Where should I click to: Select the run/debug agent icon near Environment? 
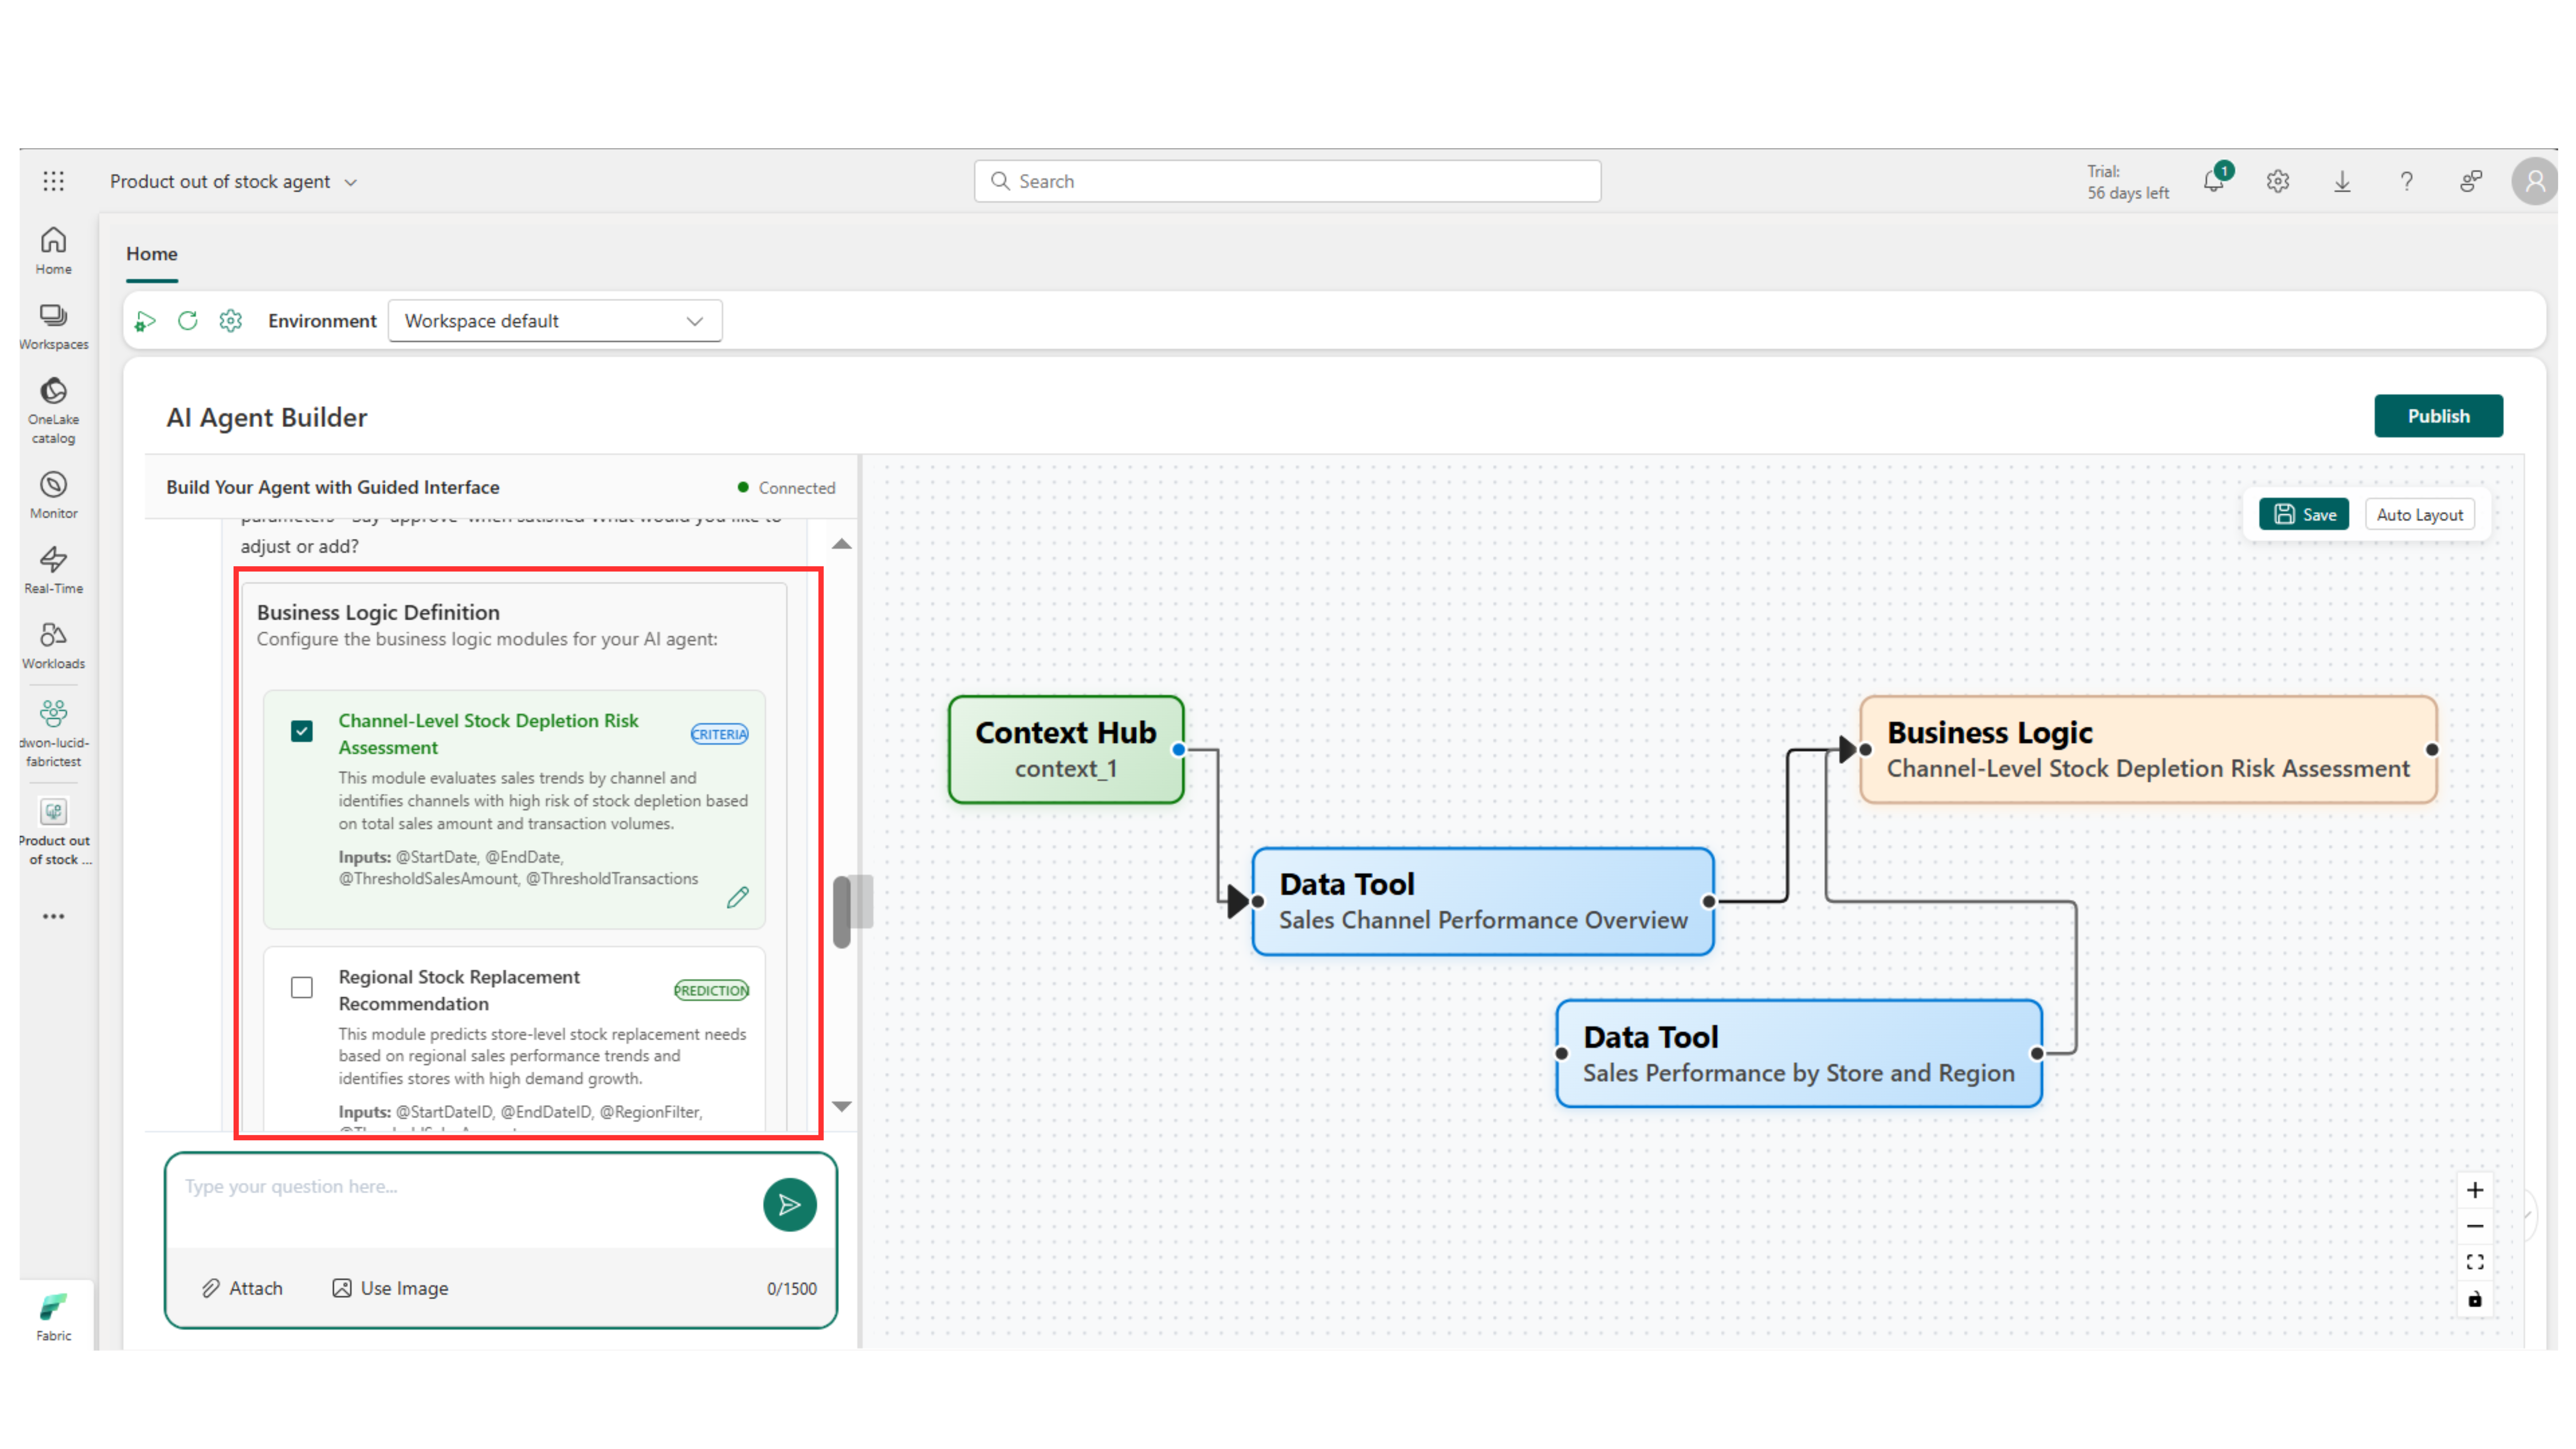(145, 320)
